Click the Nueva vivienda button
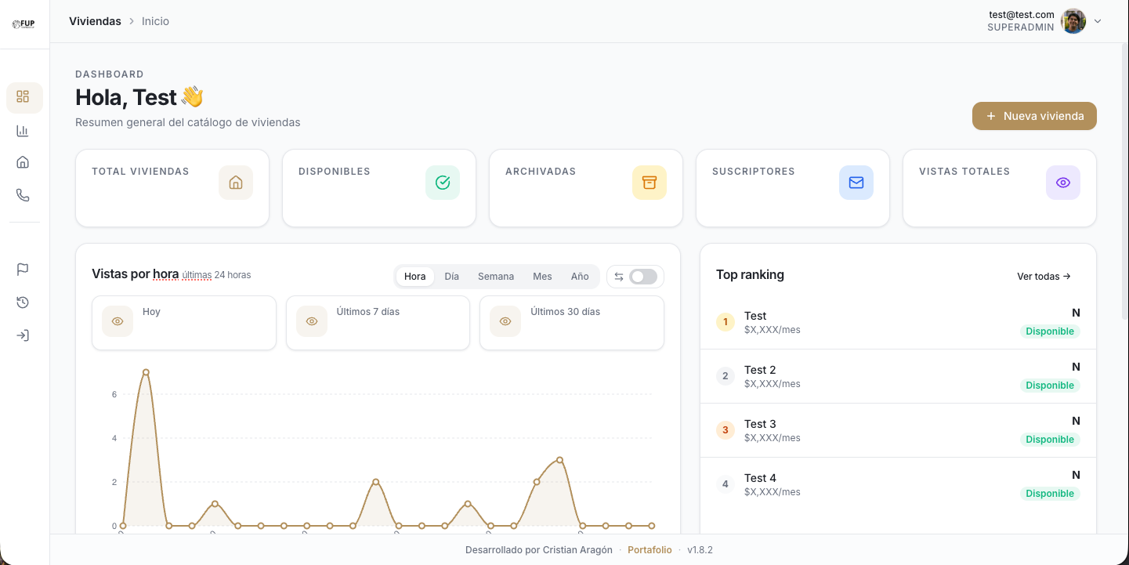Image resolution: width=1129 pixels, height=565 pixels. click(x=1034, y=116)
